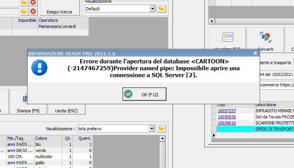Select the Imponibile column header
The width and height of the screenshot is (294, 168).
coord(25,20)
